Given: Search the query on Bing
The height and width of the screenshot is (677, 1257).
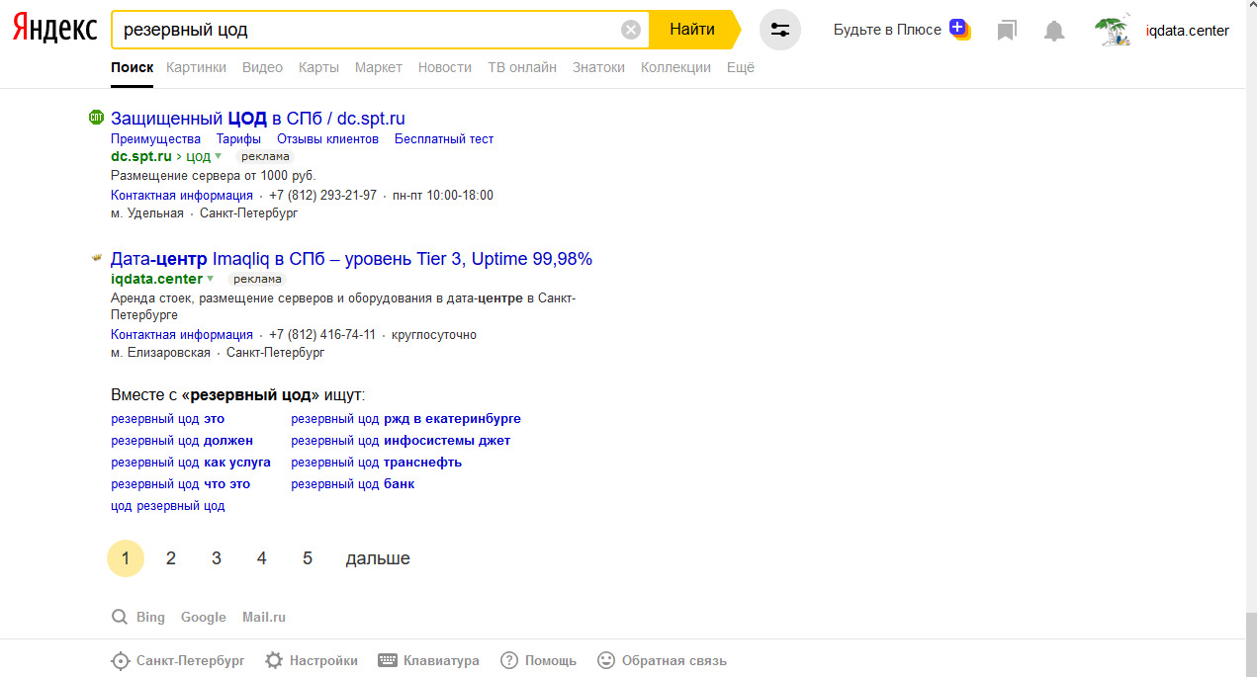Looking at the screenshot, I should pyautogui.click(x=150, y=617).
